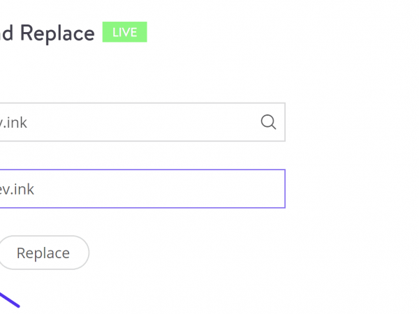This screenshot has height=314, width=419.
Task: Click the purple stroke below the Replace button
Action: [x=9, y=299]
